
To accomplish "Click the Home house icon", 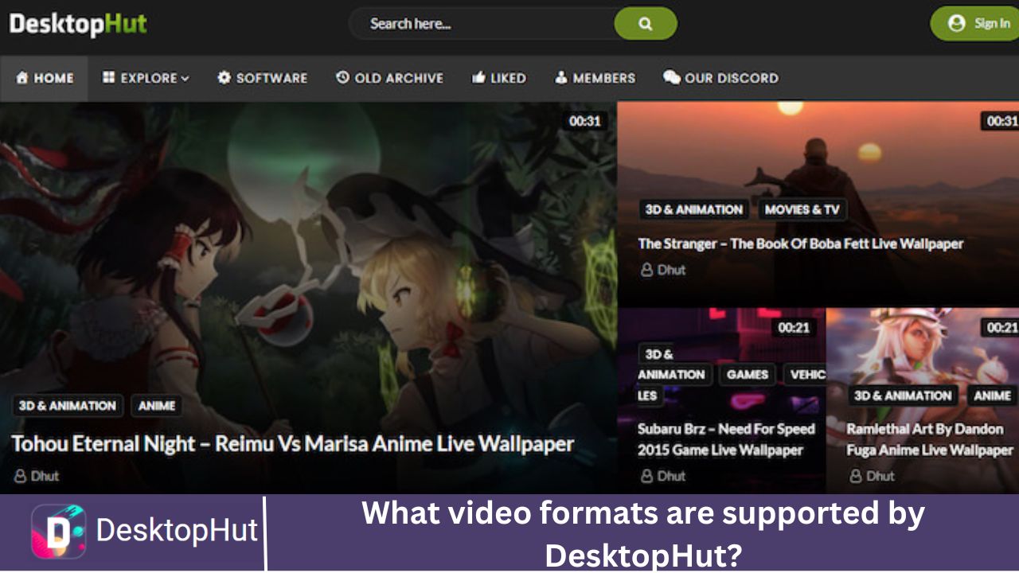I will tap(22, 78).
